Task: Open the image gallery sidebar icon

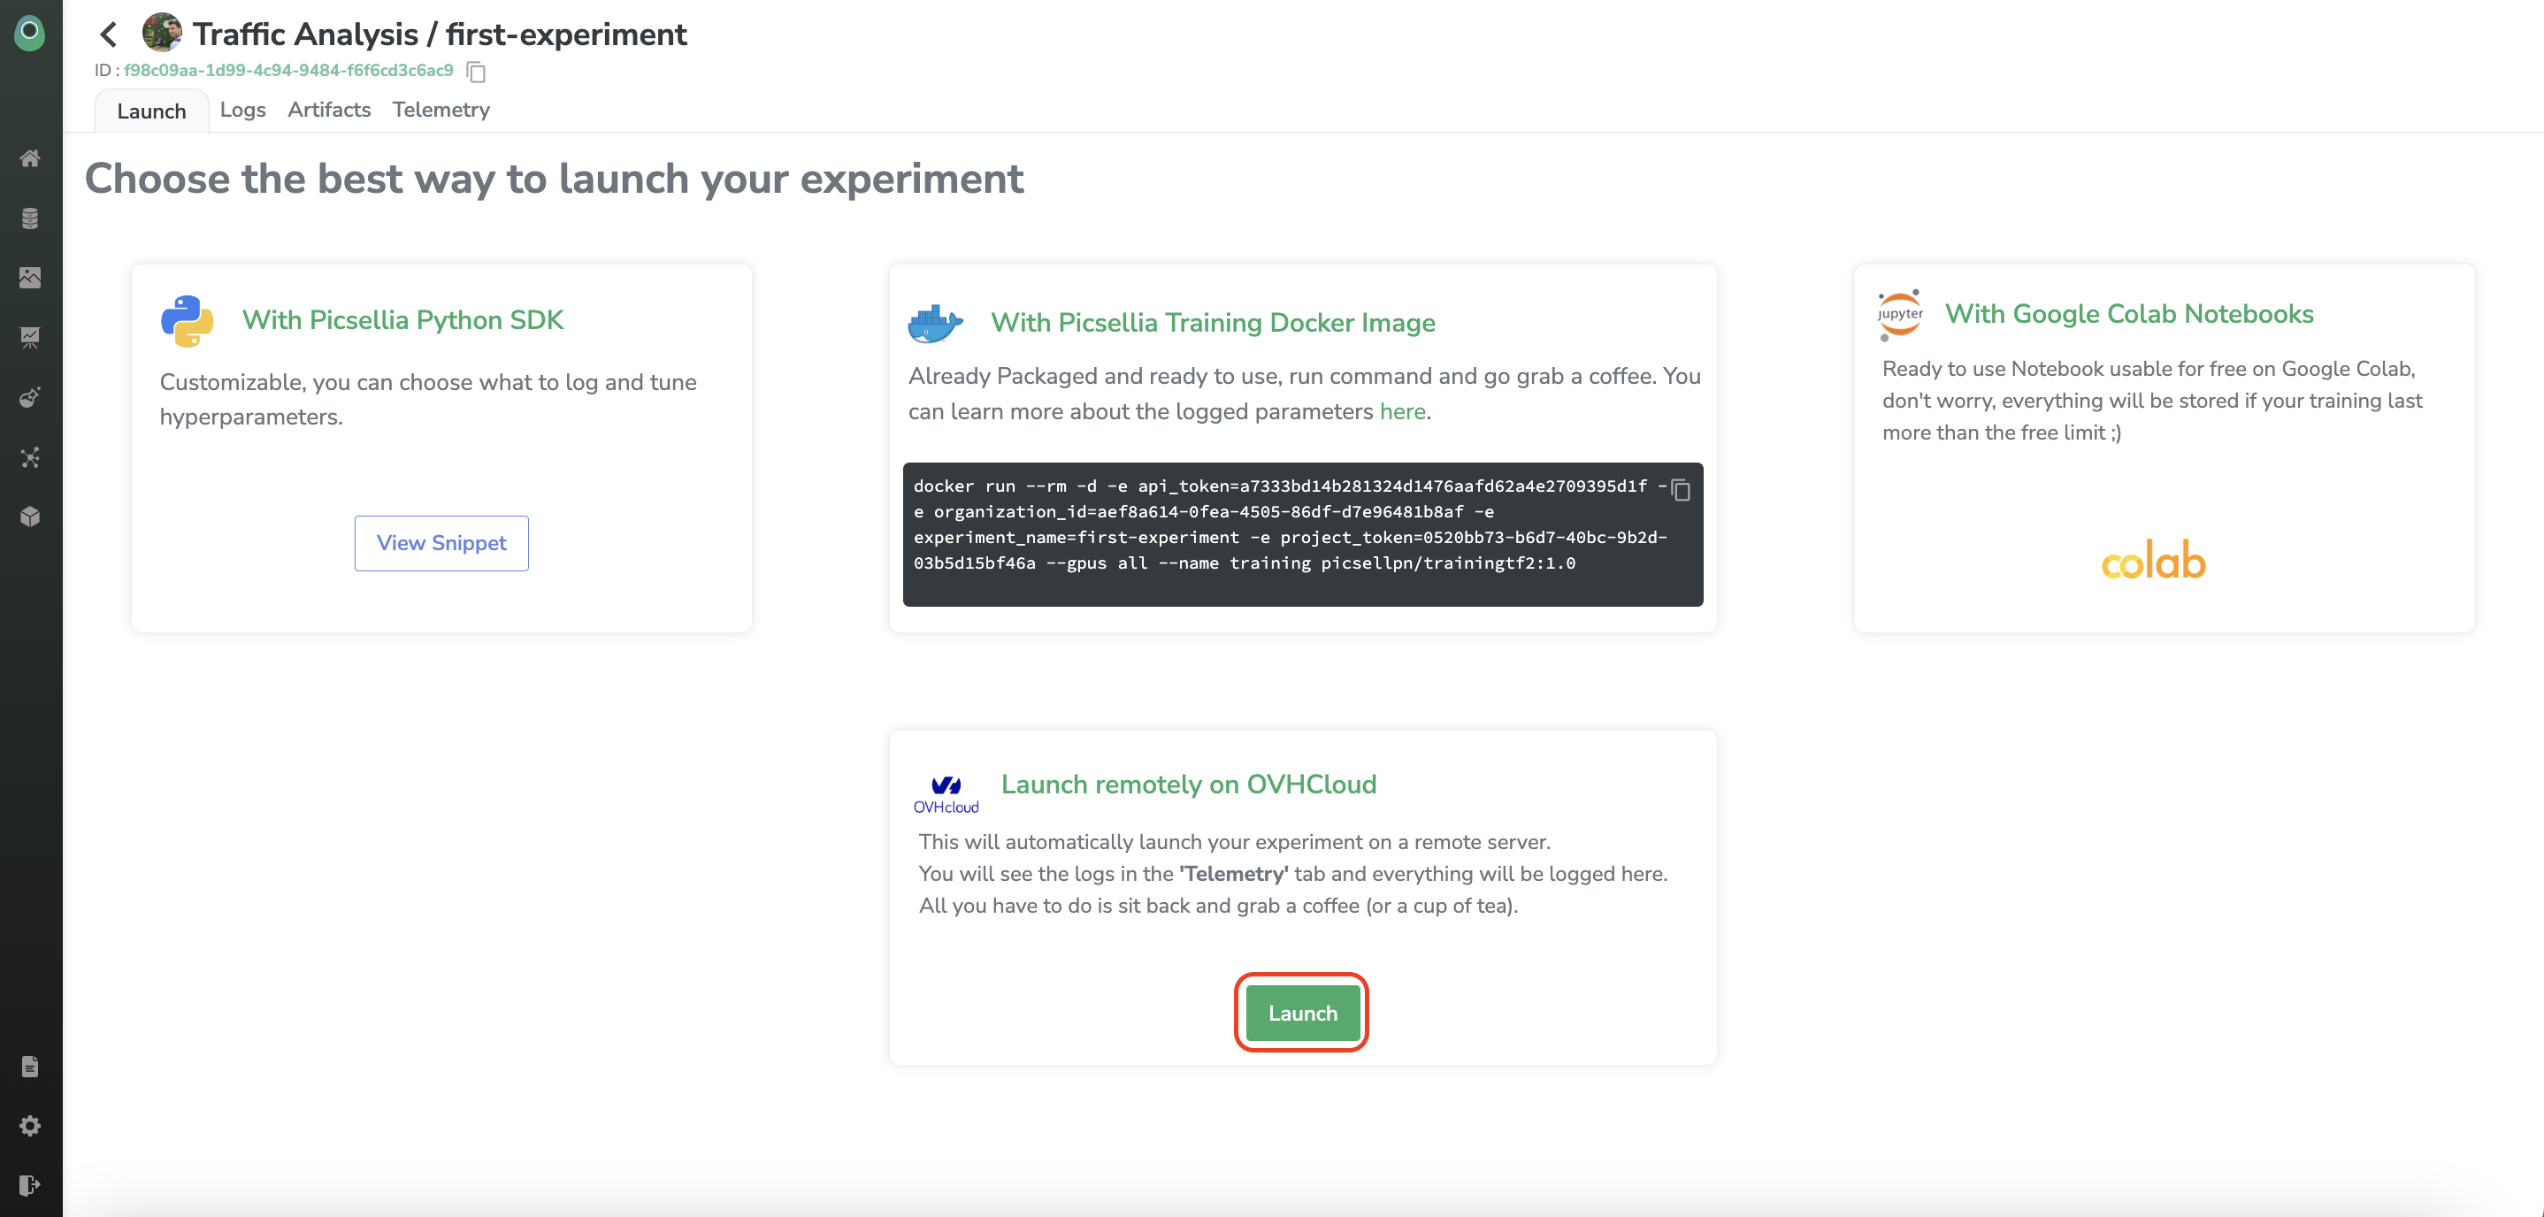Action: tap(29, 278)
